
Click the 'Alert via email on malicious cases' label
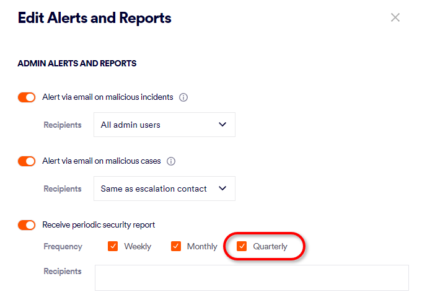[x=101, y=161]
